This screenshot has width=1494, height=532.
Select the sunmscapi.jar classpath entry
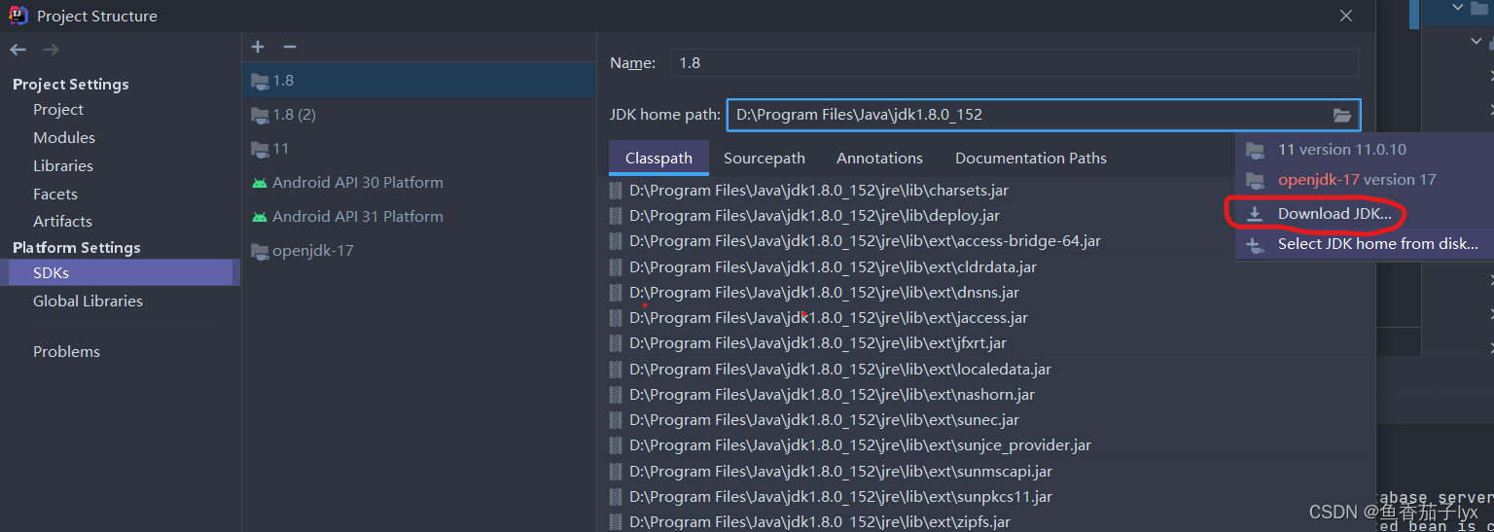[840, 472]
